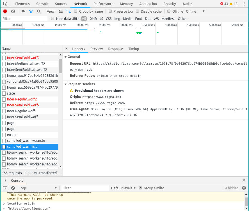Viewport: 249px width, 211px height.
Task: Select the compiled_wasm.wasm.br request
Action: pyautogui.click(x=26, y=141)
